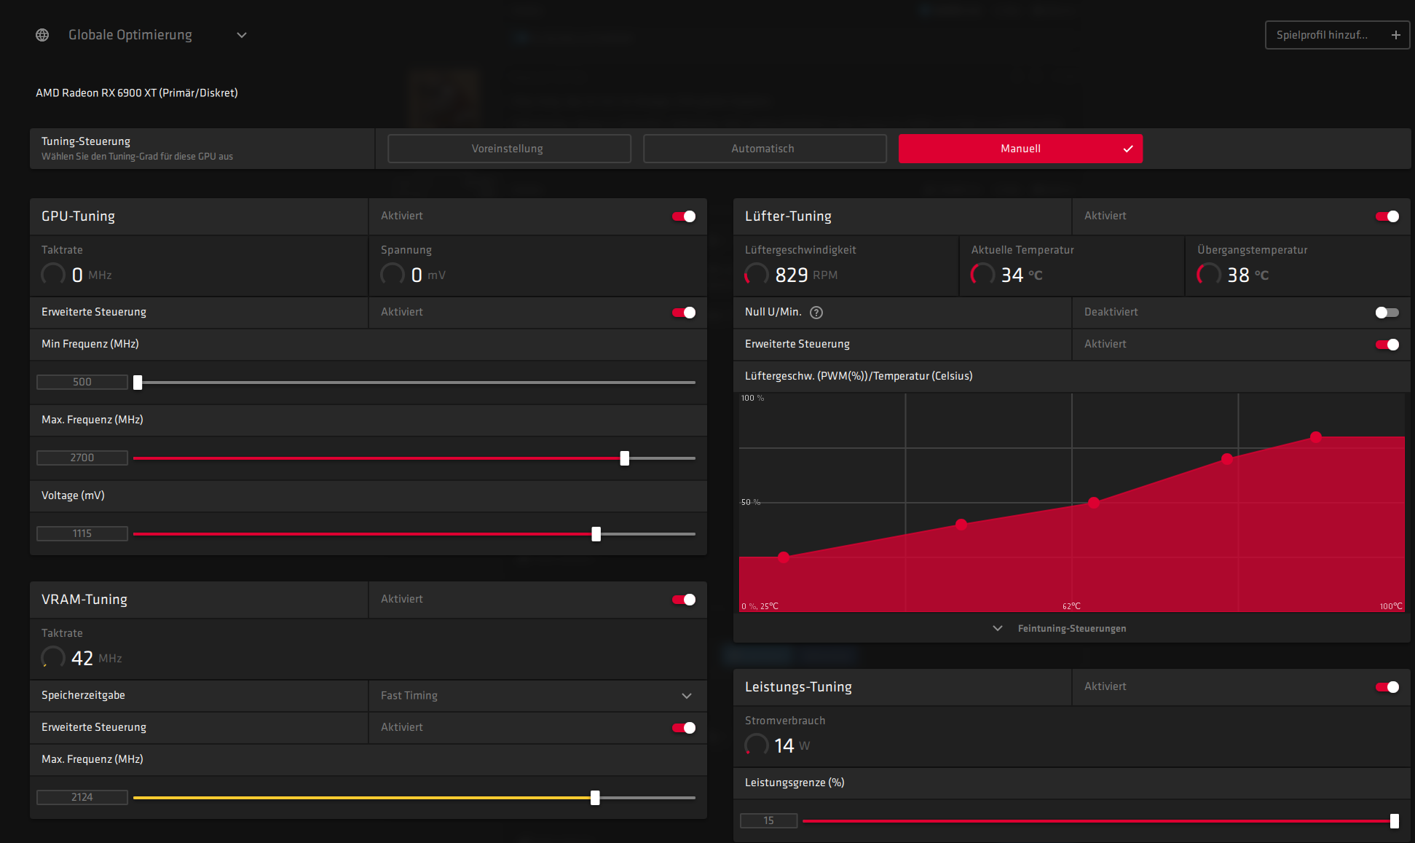Click the Aktuelle Temperatur gauge icon

982,275
